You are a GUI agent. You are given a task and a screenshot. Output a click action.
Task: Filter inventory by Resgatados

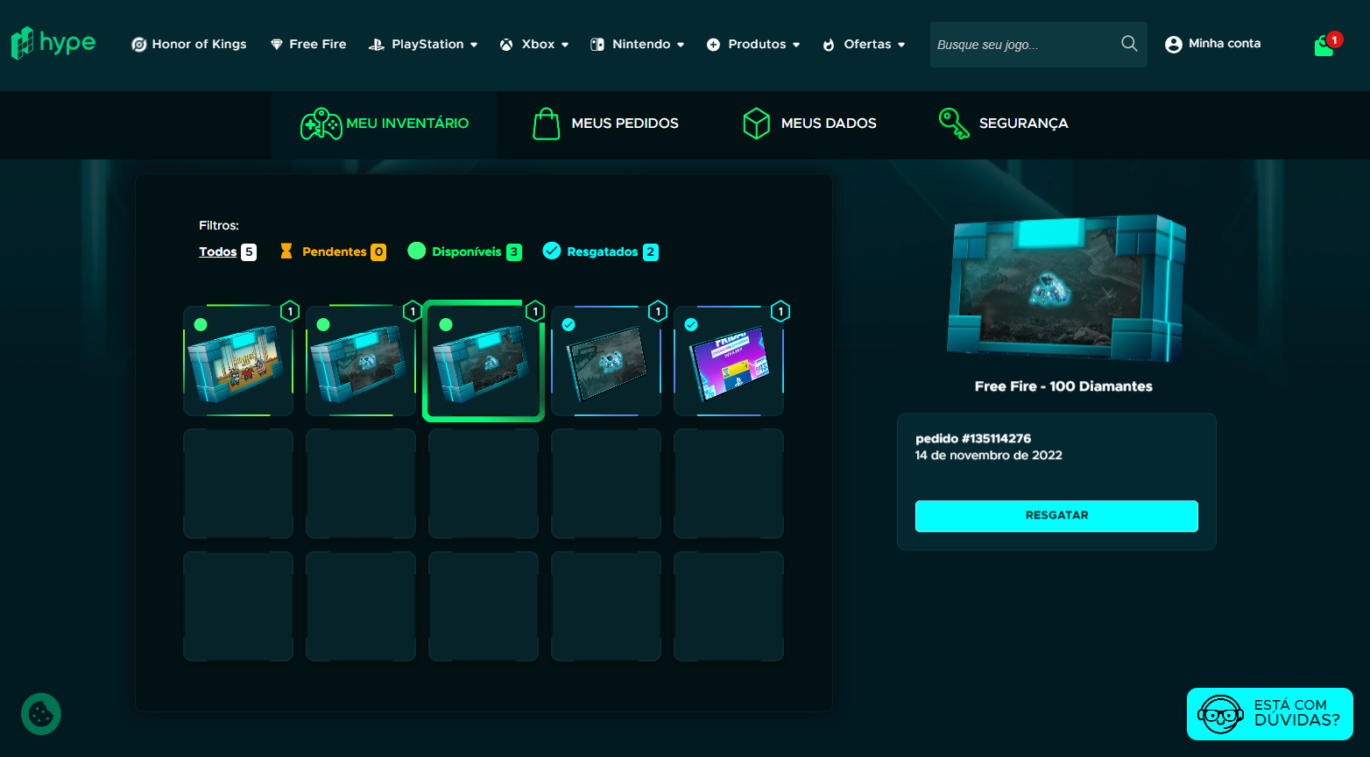coord(602,251)
